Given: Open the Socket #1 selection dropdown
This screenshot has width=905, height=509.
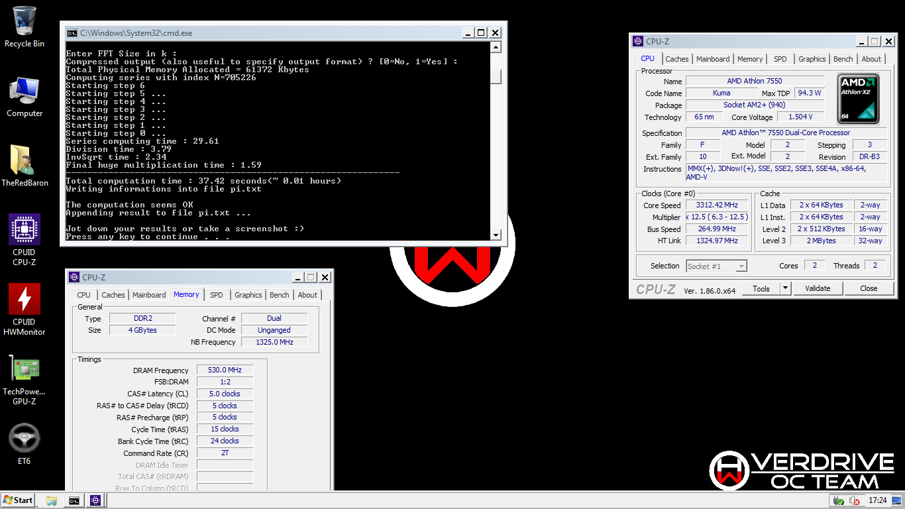Looking at the screenshot, I should point(717,266).
